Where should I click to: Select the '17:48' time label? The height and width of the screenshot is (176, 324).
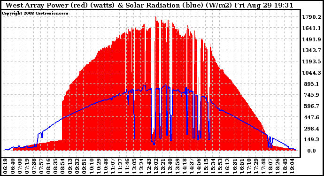point(263,166)
